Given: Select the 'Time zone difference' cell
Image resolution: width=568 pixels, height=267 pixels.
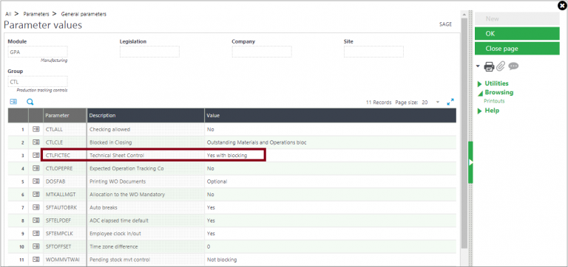Looking at the screenshot, I should click(146, 246).
